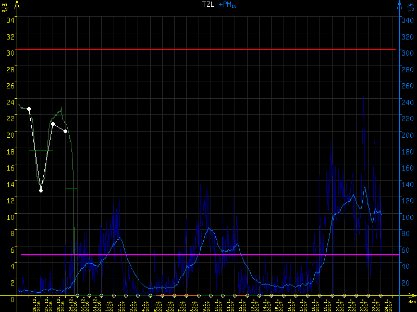Click the TZL station title
417x312 pixels.
(x=207, y=4)
